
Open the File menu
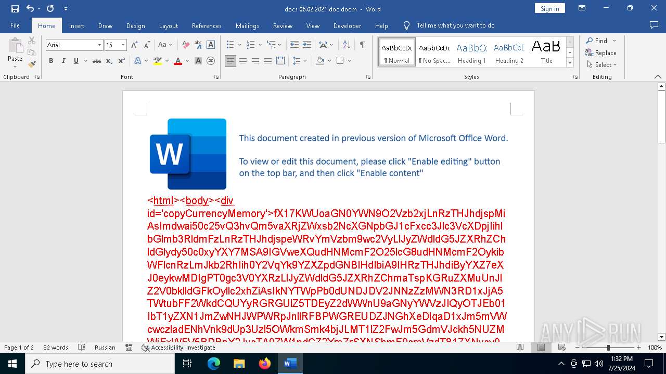tap(15, 25)
